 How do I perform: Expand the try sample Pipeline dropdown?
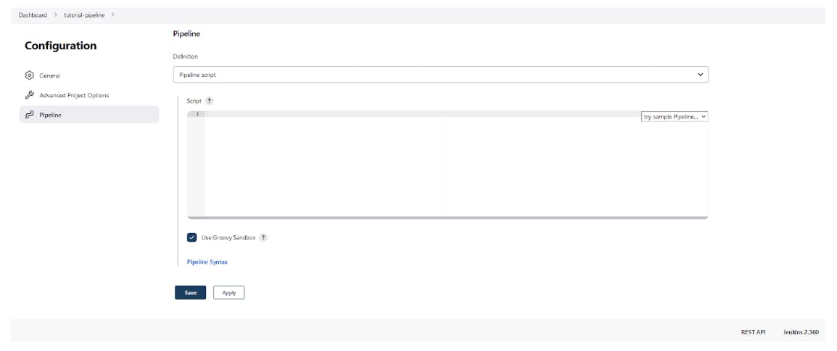(x=675, y=116)
